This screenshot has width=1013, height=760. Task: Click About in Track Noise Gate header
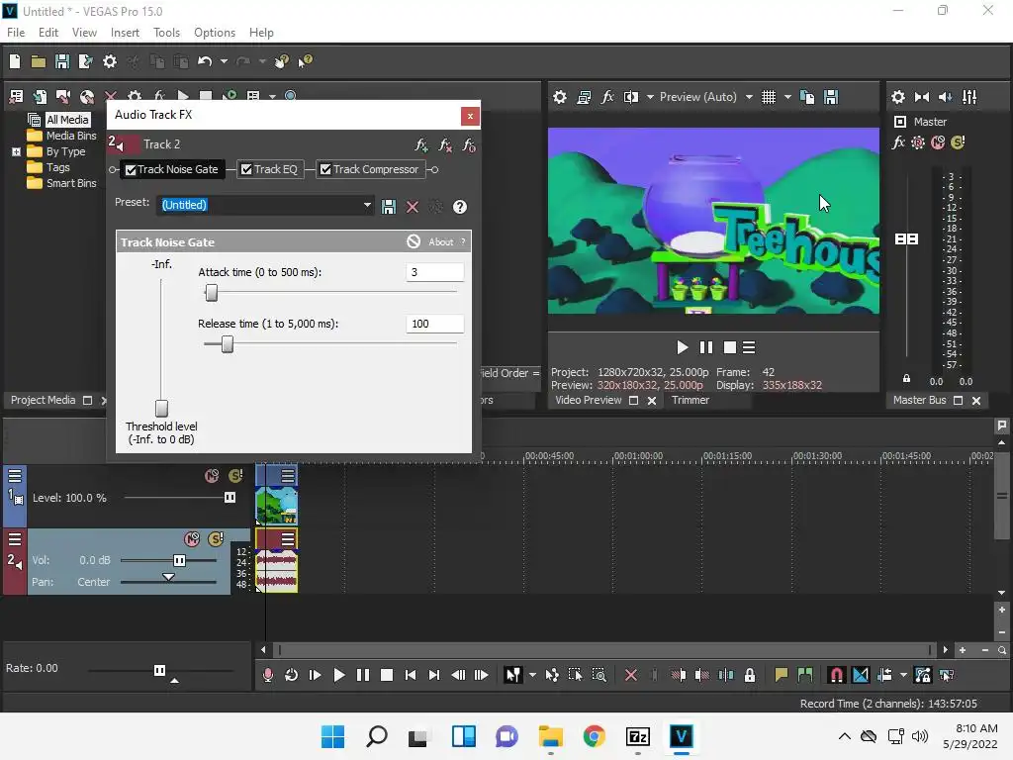click(440, 241)
